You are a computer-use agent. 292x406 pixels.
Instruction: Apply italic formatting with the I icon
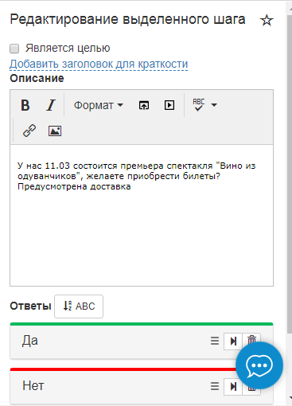tap(51, 105)
